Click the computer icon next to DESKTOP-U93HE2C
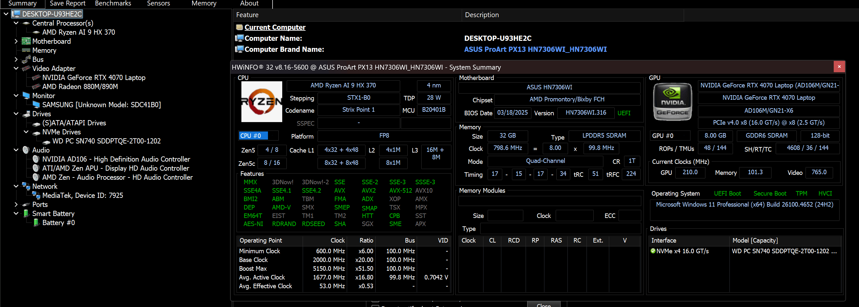The width and height of the screenshot is (859, 307). click(x=16, y=14)
